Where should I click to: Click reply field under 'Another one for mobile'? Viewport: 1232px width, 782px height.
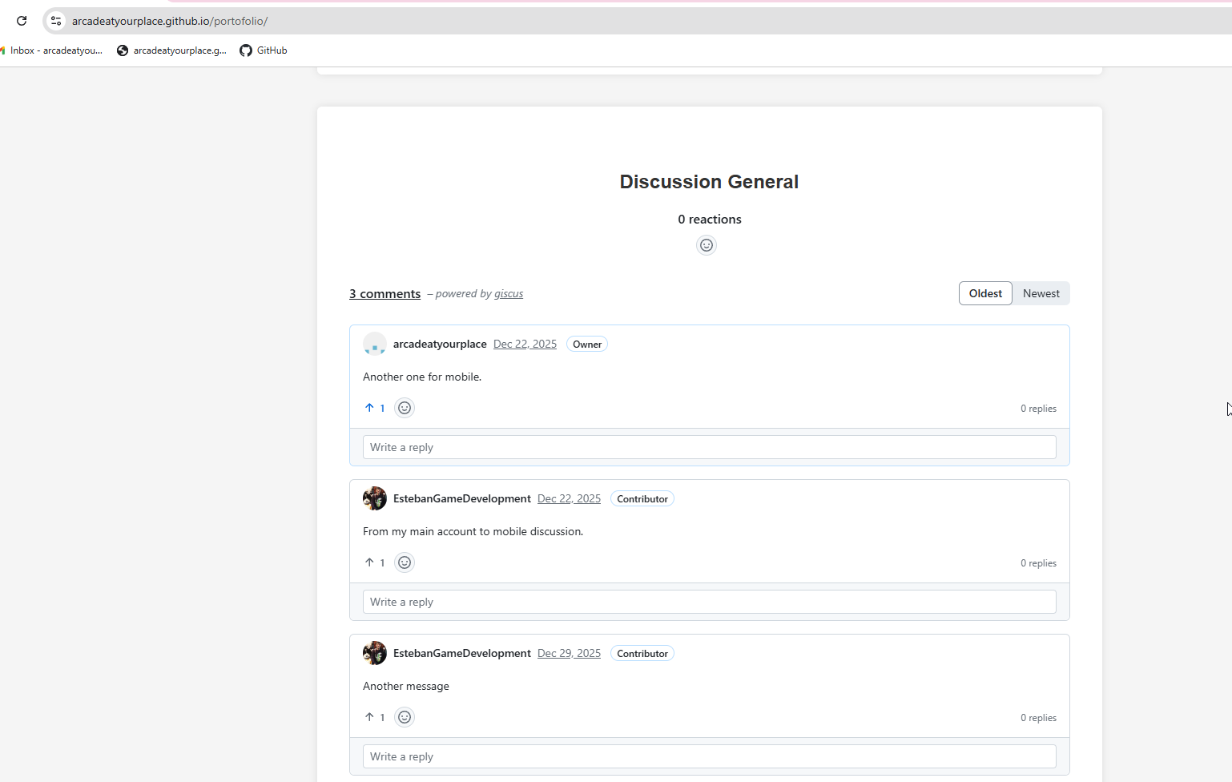click(x=709, y=447)
